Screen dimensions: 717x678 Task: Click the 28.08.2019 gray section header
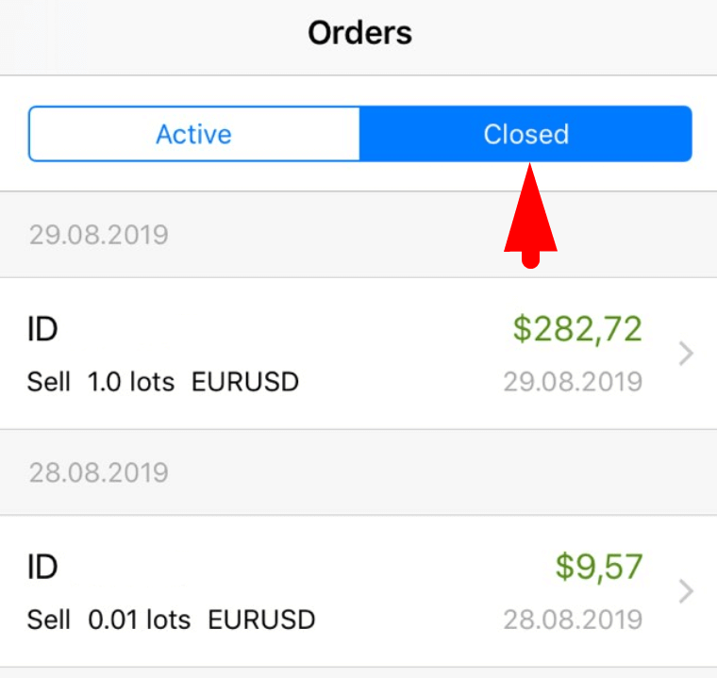click(x=99, y=472)
